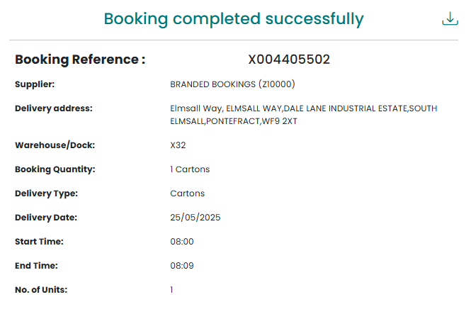Click the 'Delivery Type:' label
The width and height of the screenshot is (471, 331).
click(46, 193)
